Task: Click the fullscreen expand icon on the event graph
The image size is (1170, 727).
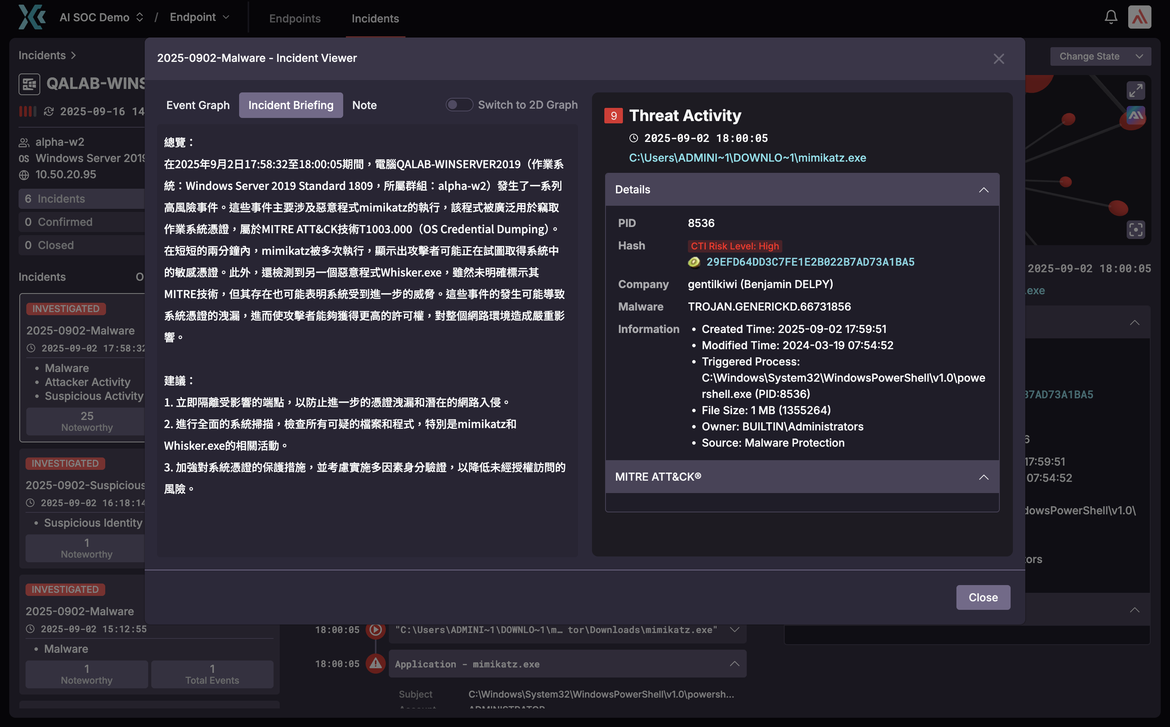Action: pos(1136,90)
